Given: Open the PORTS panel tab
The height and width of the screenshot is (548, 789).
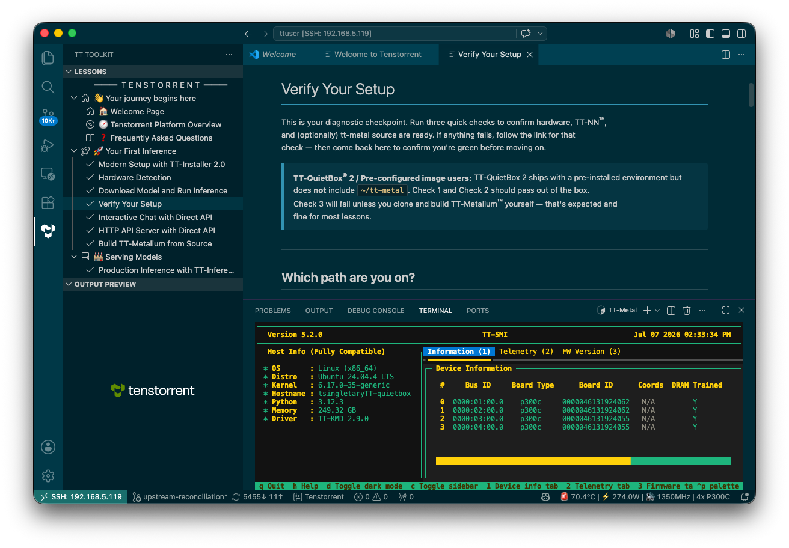Looking at the screenshot, I should pyautogui.click(x=478, y=311).
